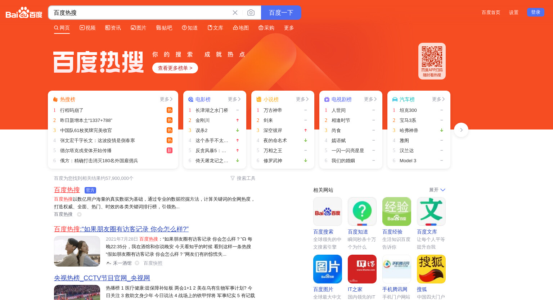
Task: Click the 百度文库 site icon
Action: (431, 212)
